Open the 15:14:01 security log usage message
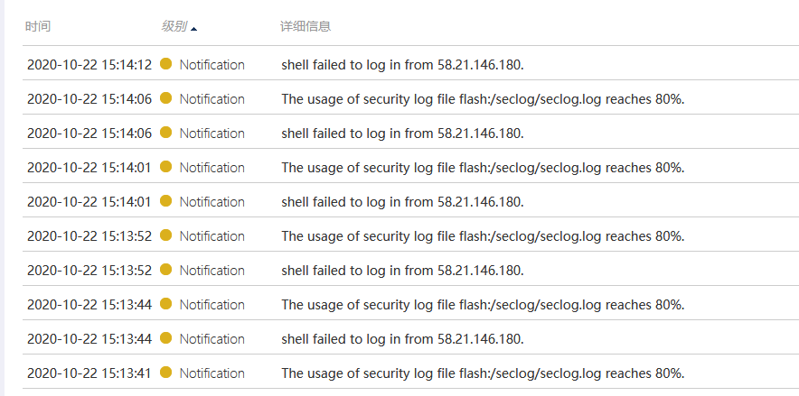This screenshot has width=799, height=396. (x=483, y=168)
